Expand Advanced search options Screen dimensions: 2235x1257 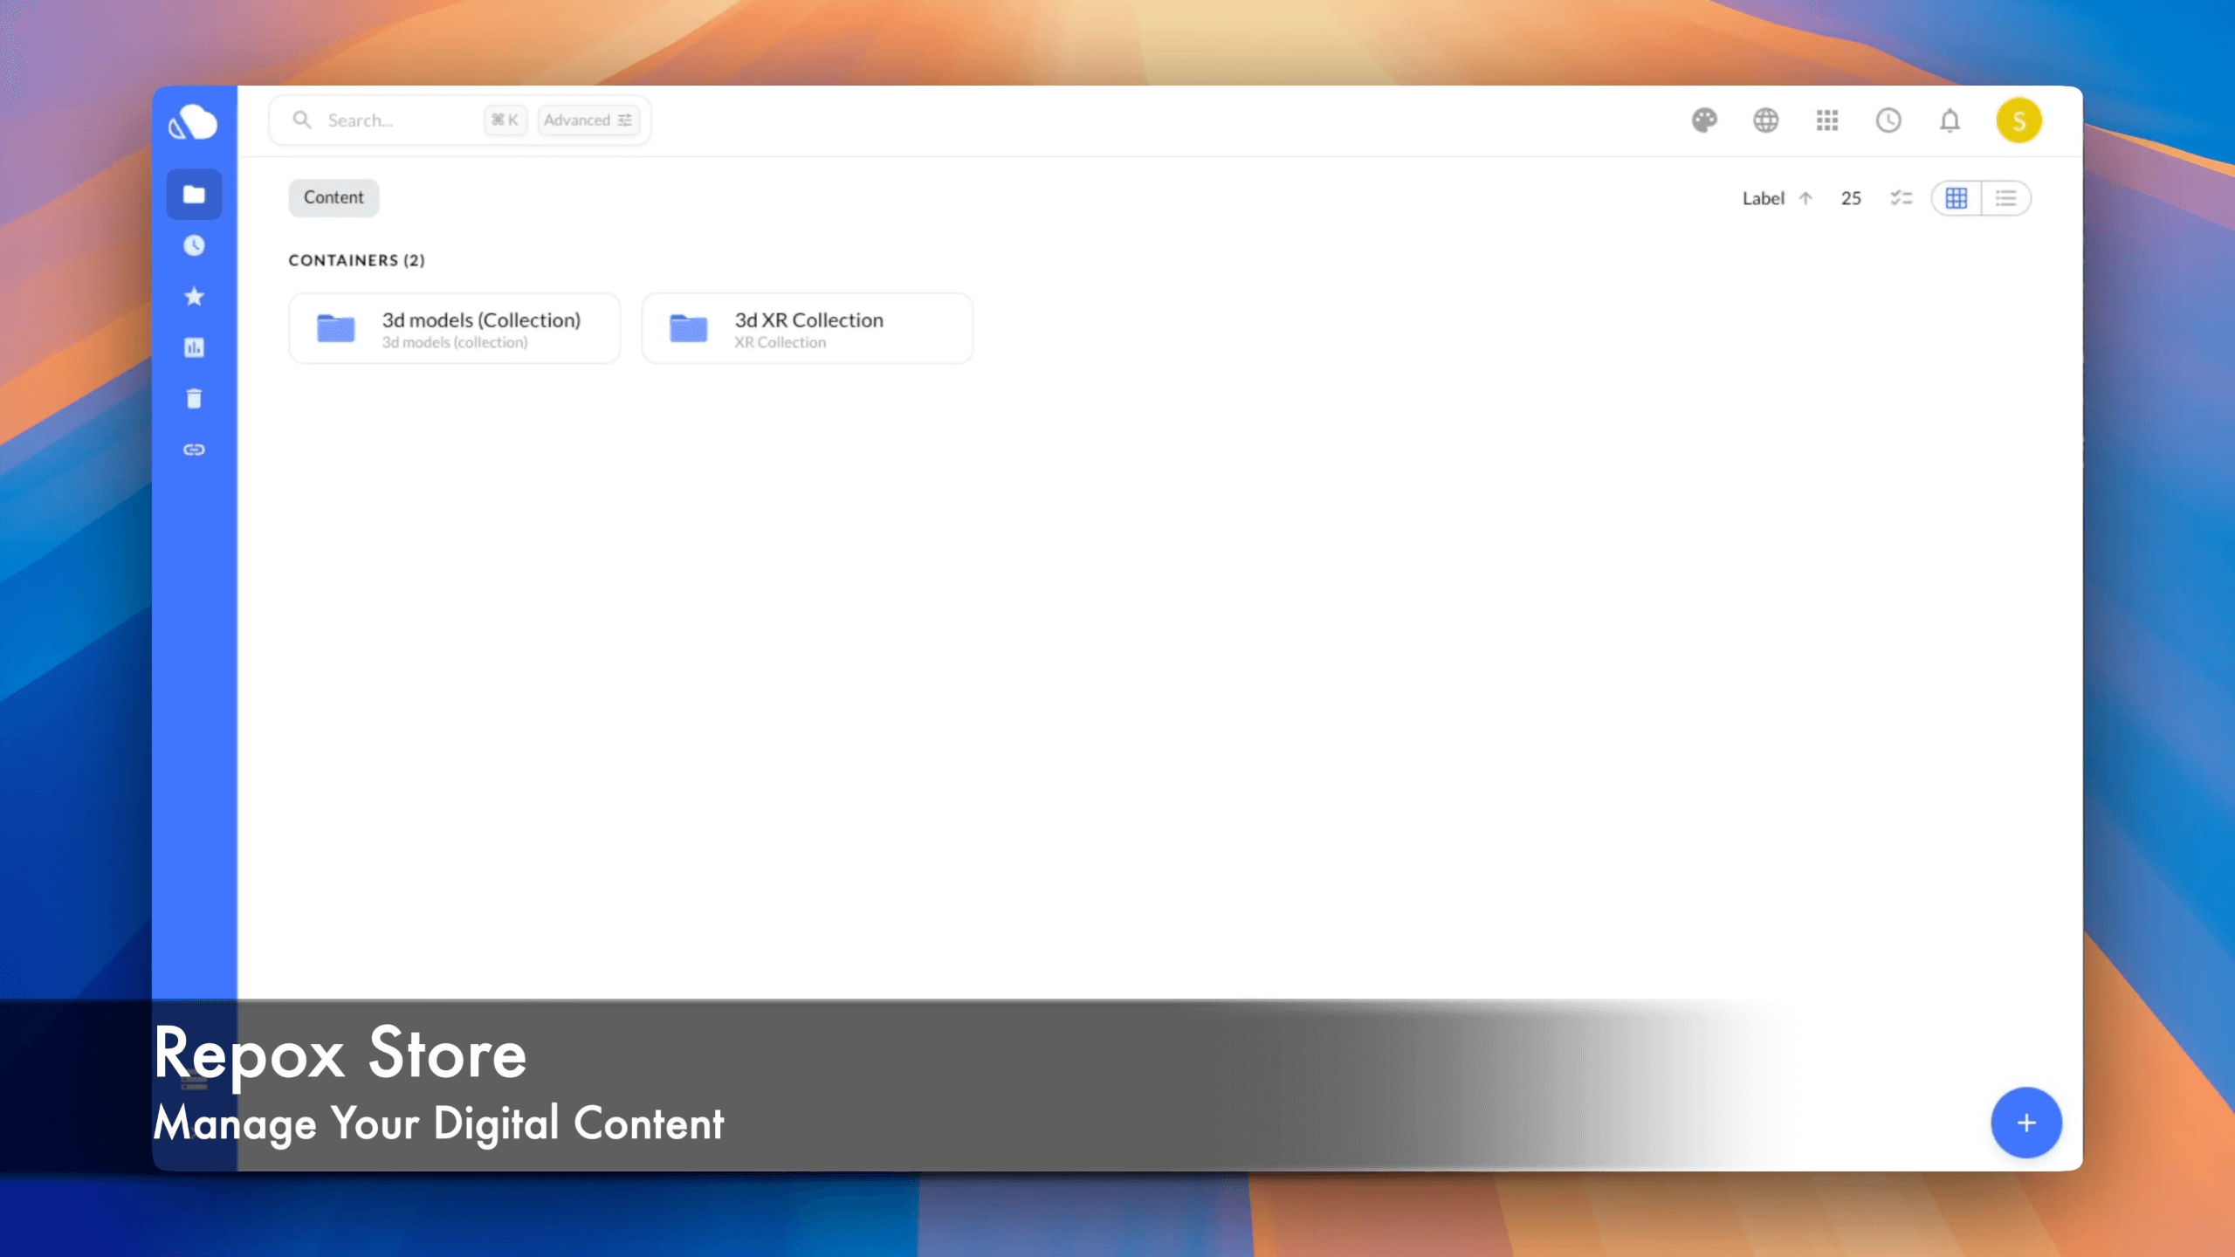pyautogui.click(x=588, y=120)
